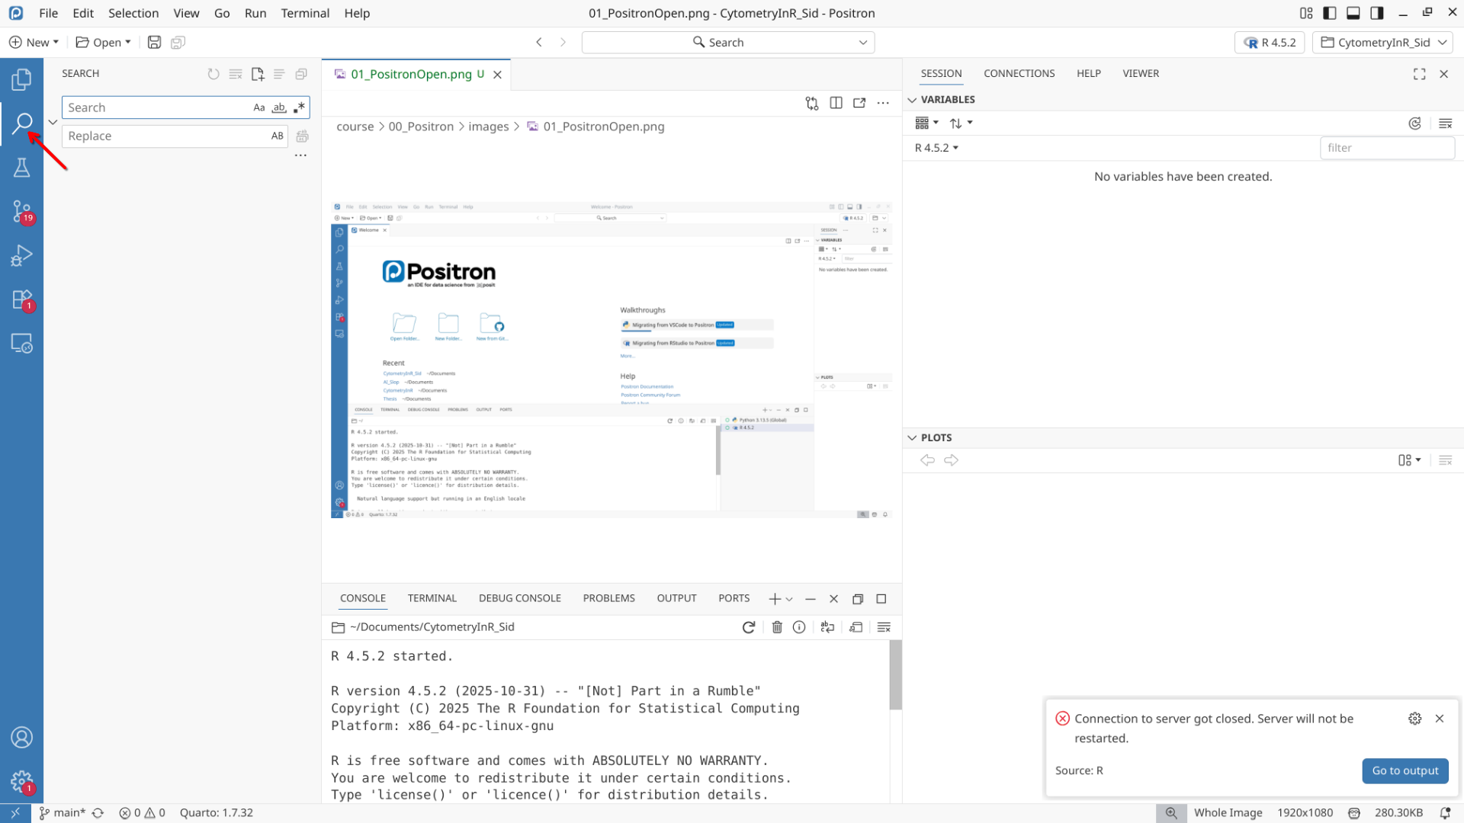
Task: Open the Run and Debug view
Action: (21, 255)
